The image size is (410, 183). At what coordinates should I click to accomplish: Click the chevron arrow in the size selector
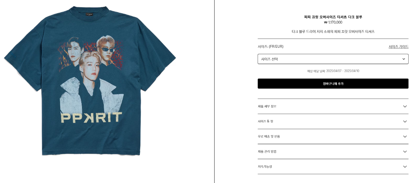click(x=404, y=59)
